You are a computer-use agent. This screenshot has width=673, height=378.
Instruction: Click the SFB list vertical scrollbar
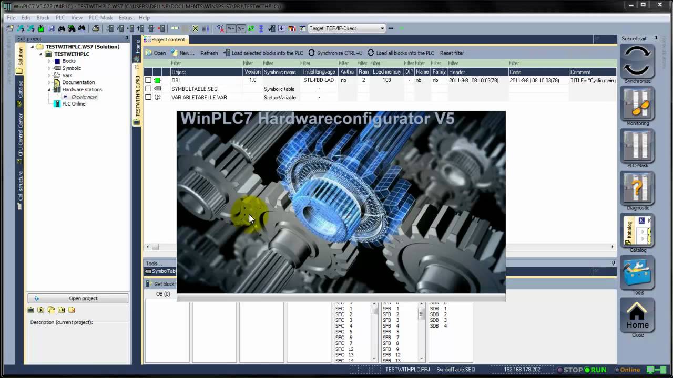pos(421,331)
